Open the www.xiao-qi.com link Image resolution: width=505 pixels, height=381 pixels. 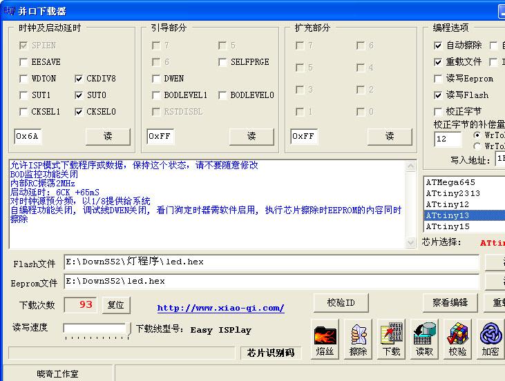[x=220, y=308]
